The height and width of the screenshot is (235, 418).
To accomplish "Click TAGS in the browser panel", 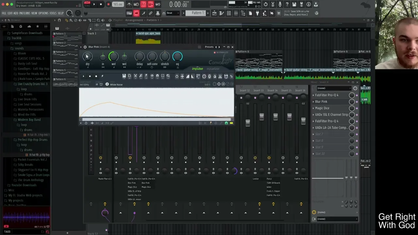I will [7, 232].
